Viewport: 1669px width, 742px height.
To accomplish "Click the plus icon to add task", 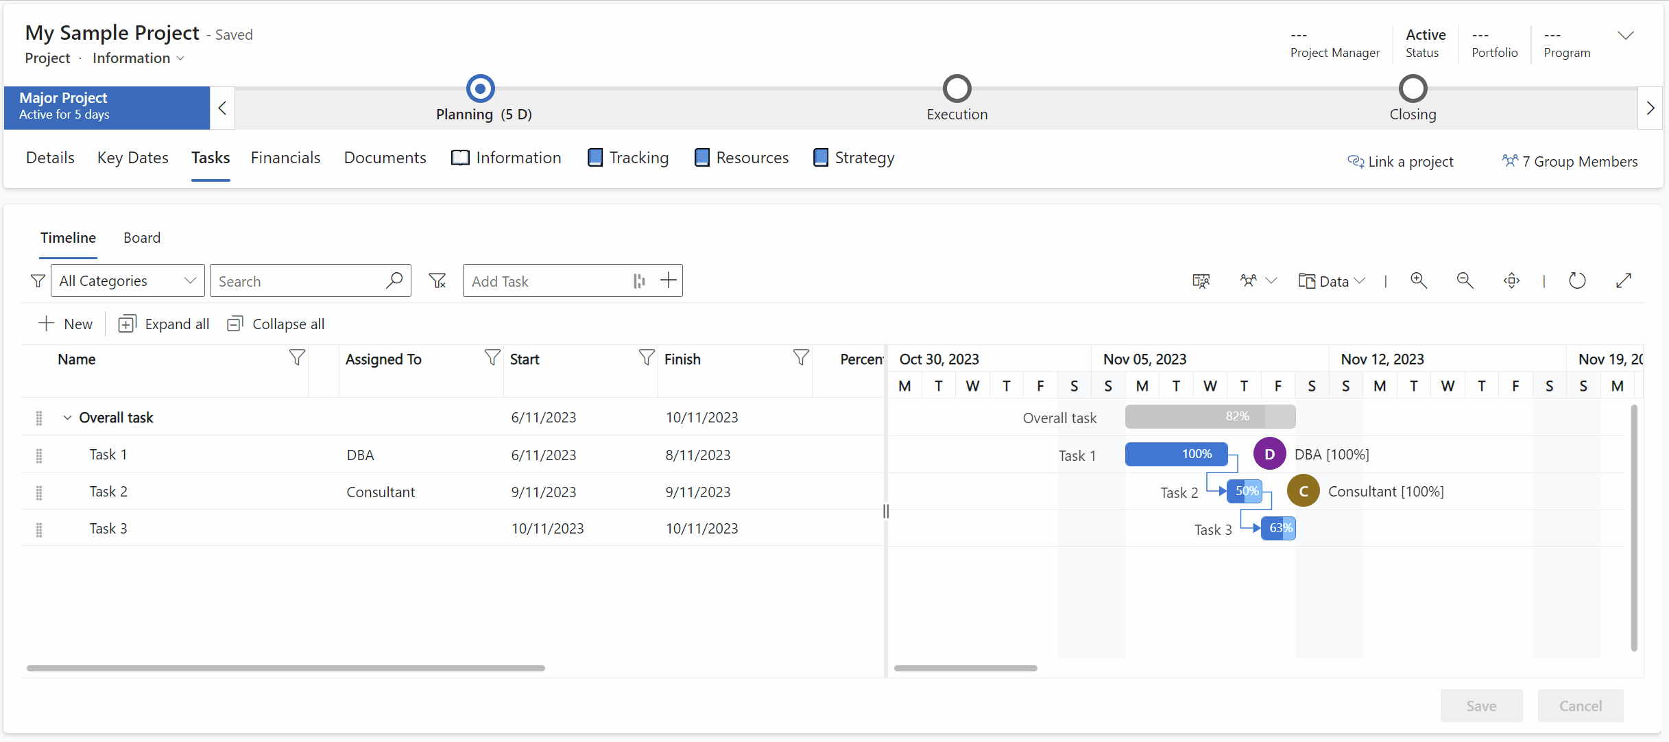I will (x=669, y=280).
